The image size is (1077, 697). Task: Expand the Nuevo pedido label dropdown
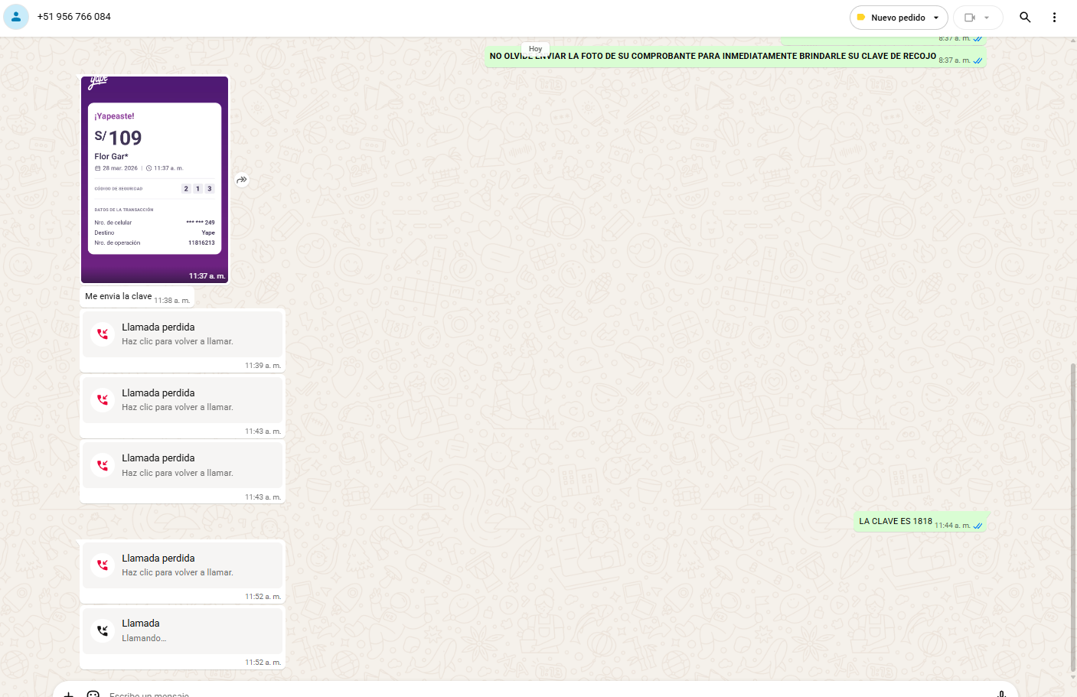(935, 18)
